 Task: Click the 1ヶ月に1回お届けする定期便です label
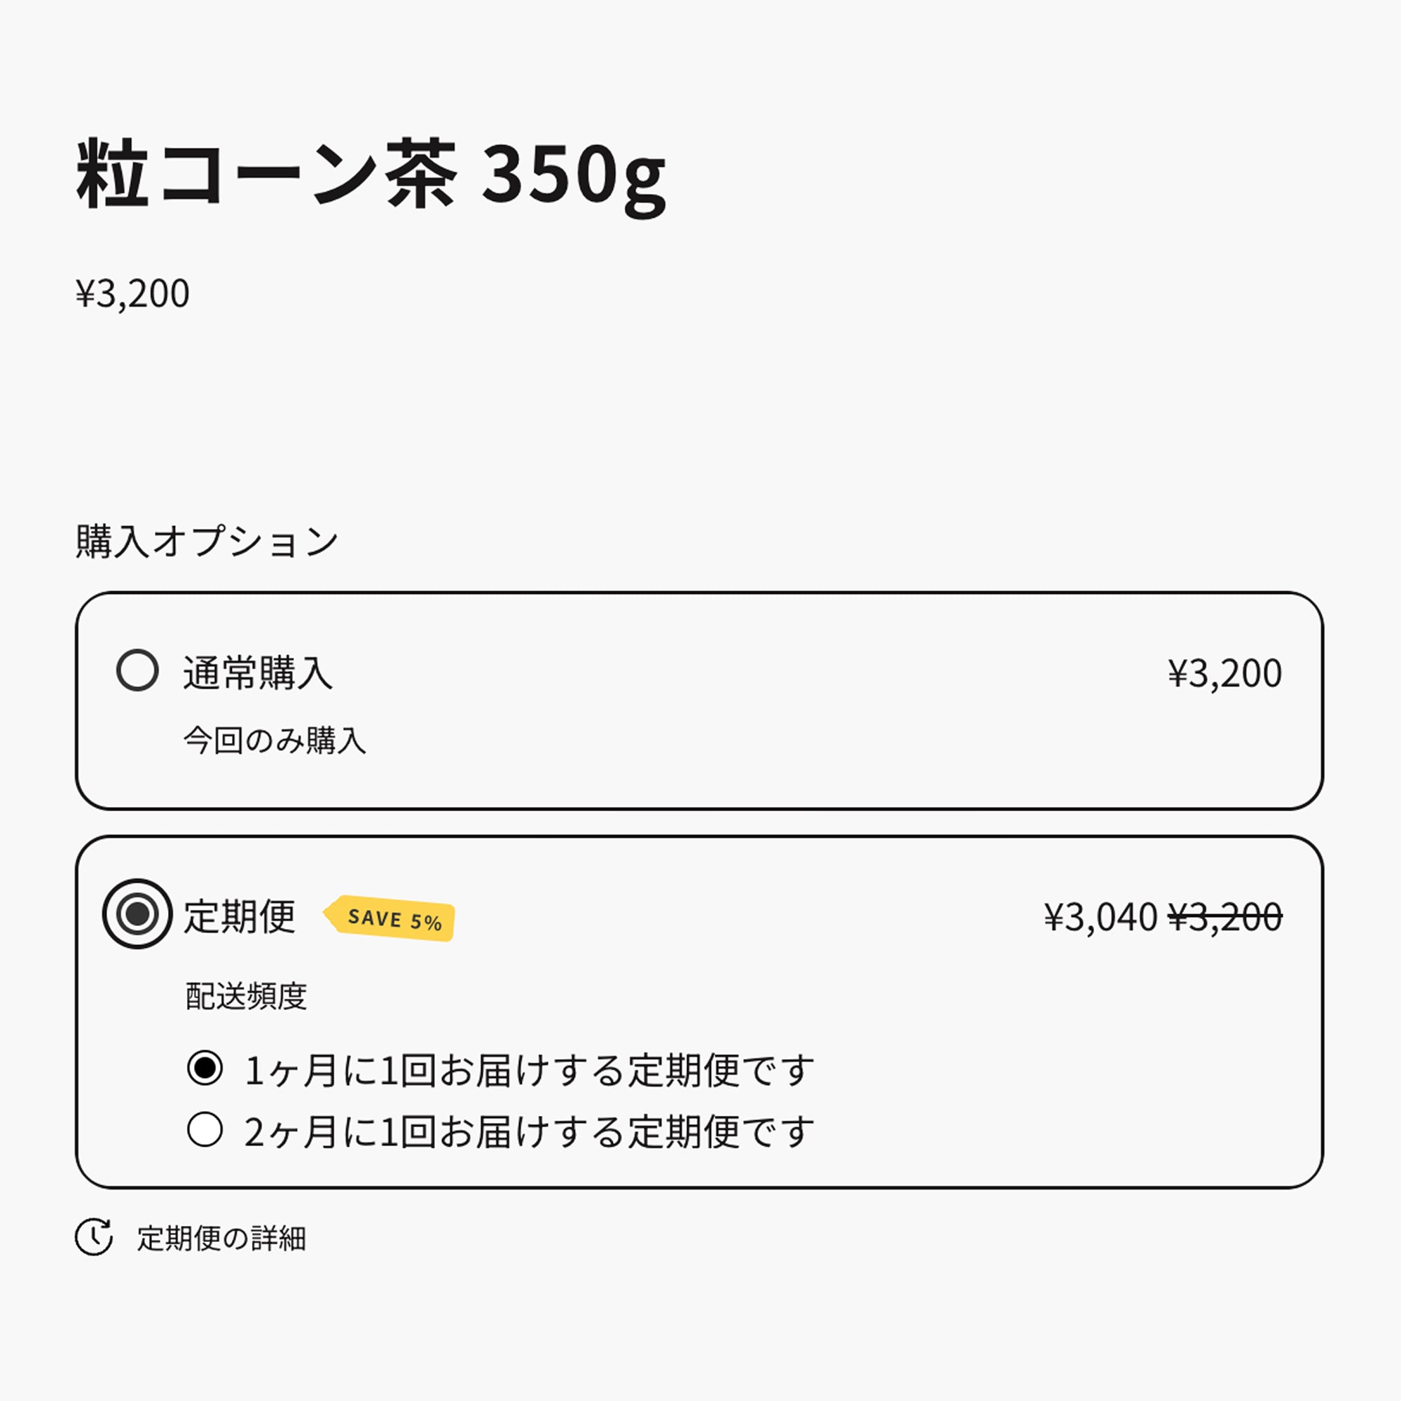[530, 1070]
